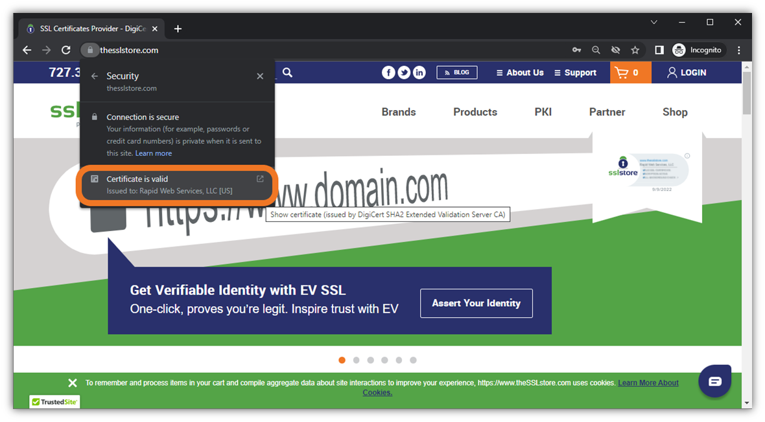Select the sixth carousel dot

(x=413, y=360)
